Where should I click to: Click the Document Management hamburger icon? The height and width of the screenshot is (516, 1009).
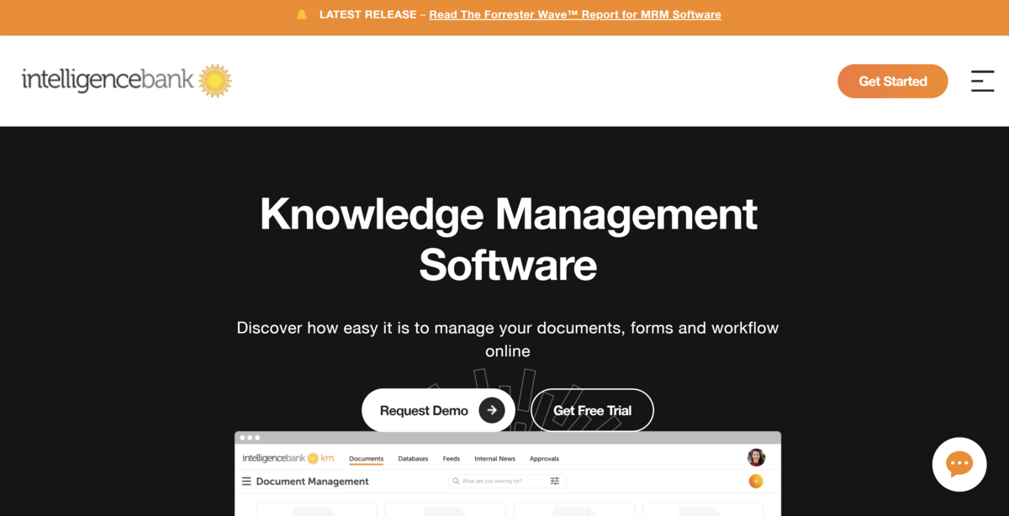246,482
